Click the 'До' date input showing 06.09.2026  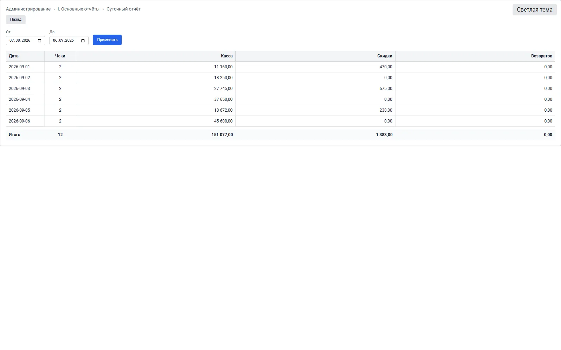coord(69,41)
